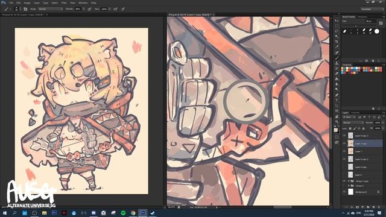Viewport: 386px width, 217px height.
Task: Select the Crop tool
Action: (x=337, y=42)
